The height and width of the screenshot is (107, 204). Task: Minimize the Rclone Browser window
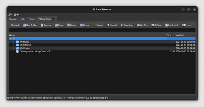[183, 10]
